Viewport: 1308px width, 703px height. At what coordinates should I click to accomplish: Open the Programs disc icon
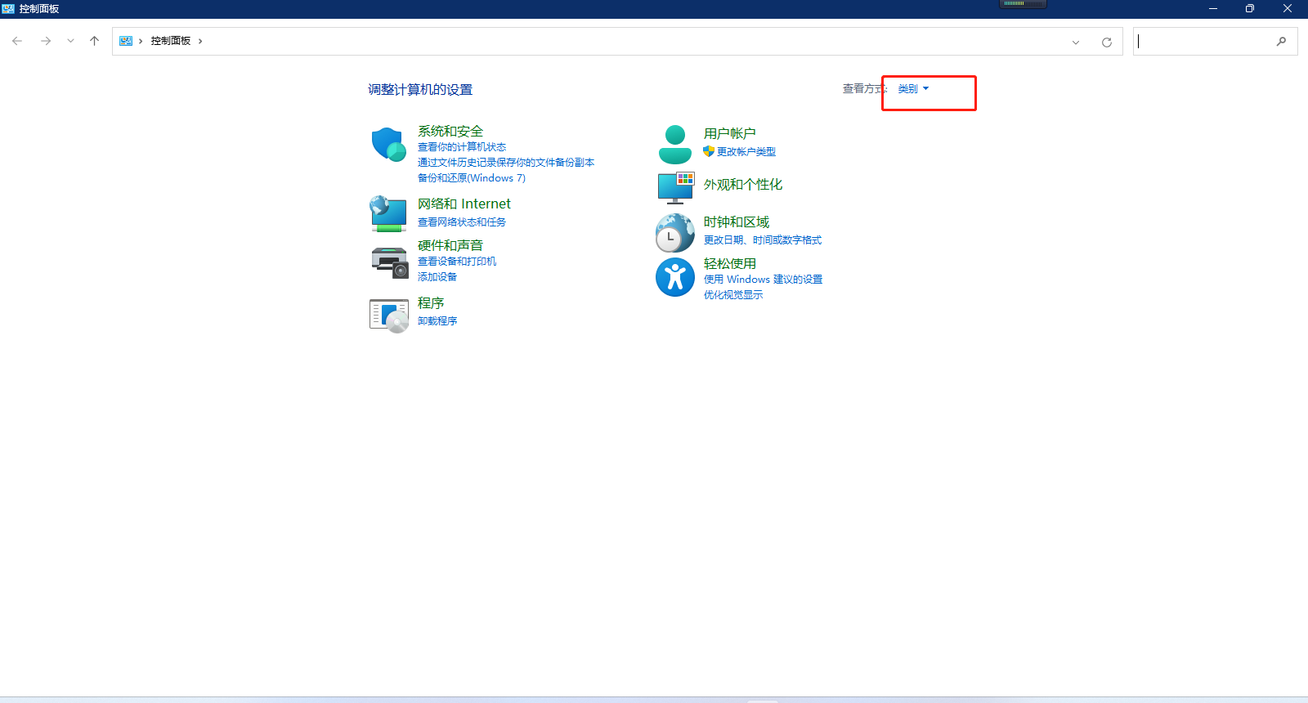tap(389, 316)
